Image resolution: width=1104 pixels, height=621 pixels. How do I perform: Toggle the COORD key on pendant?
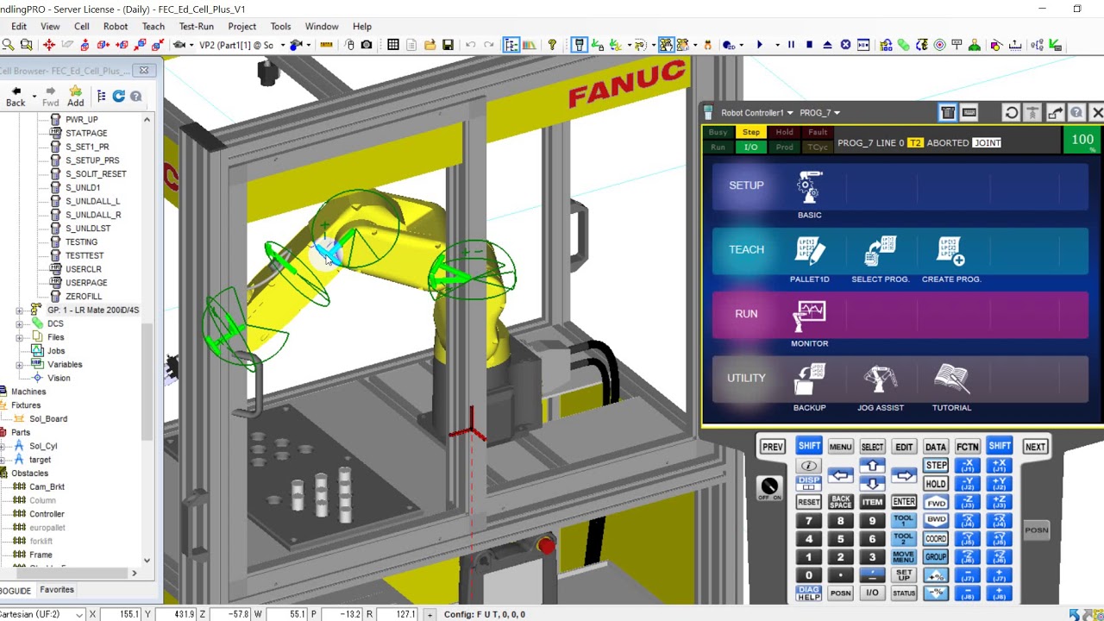(x=936, y=539)
